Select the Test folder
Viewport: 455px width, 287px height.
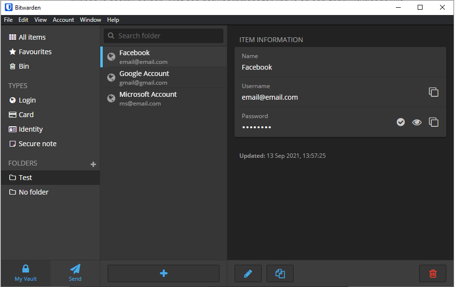tap(50, 178)
